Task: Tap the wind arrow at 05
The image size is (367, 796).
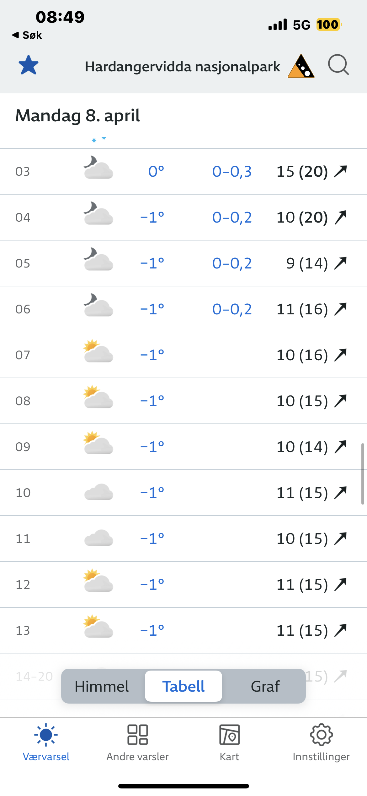Action: [340, 263]
